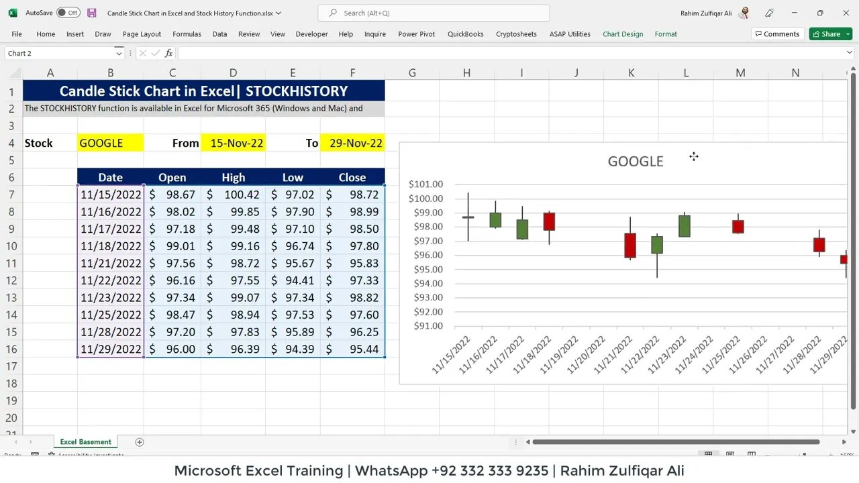
Task: Switch to Normal view icon
Action: [x=708, y=454]
